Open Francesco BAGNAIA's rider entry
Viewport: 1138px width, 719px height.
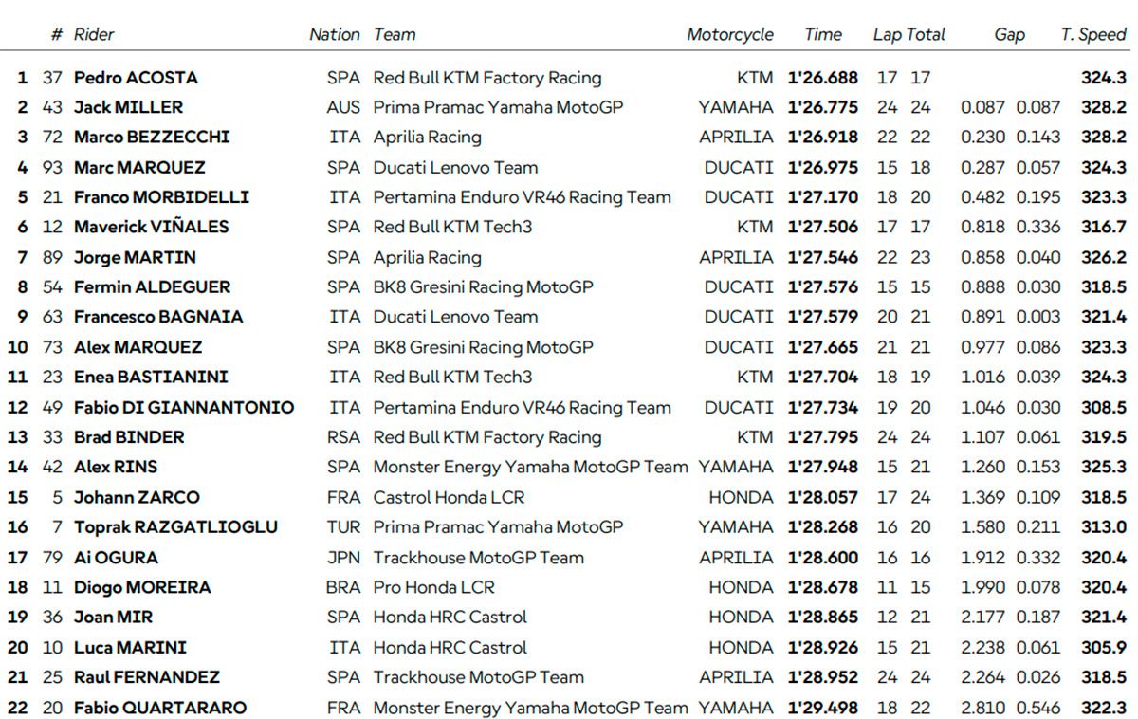tap(158, 317)
